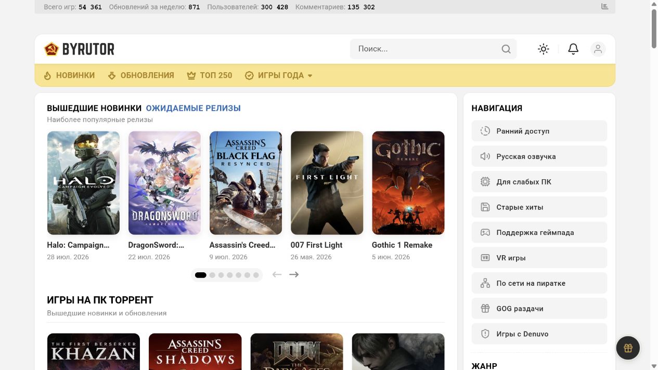Click the crown icon beside Топ 250

click(x=191, y=75)
